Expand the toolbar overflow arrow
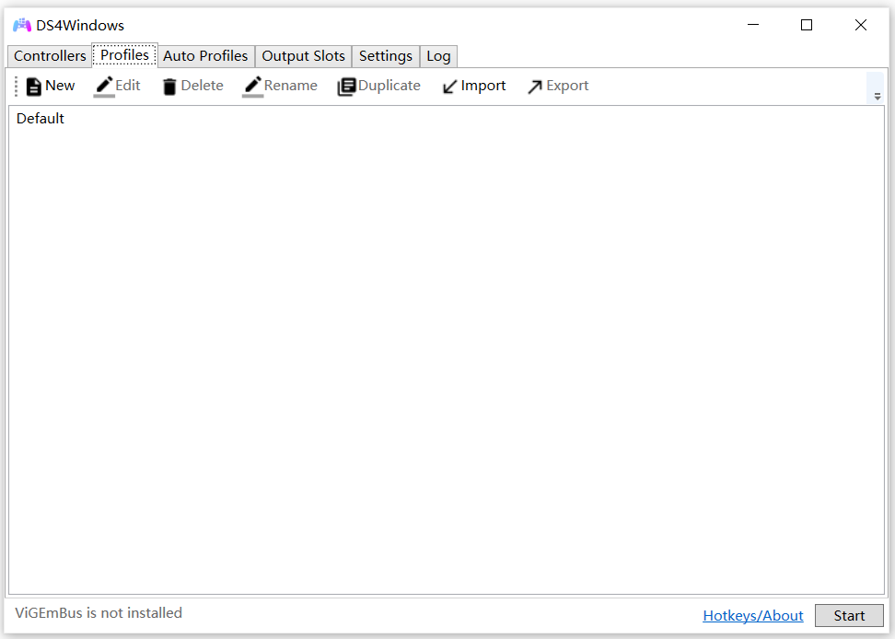Screen dimensions: 895x639 878,97
